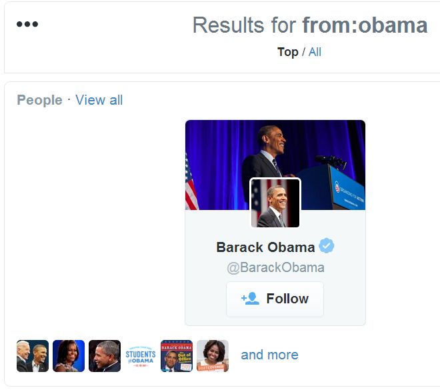The width and height of the screenshot is (440, 390).
Task: Open the @BarackObama handle link
Action: pyautogui.click(x=275, y=268)
